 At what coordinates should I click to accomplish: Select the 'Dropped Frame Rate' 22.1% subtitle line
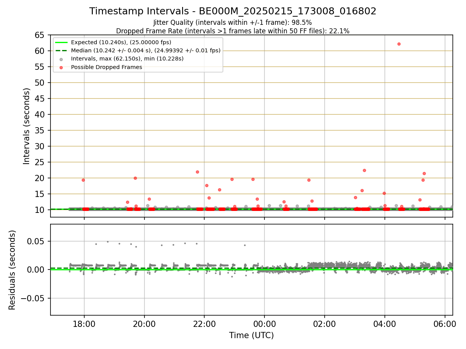233,31
